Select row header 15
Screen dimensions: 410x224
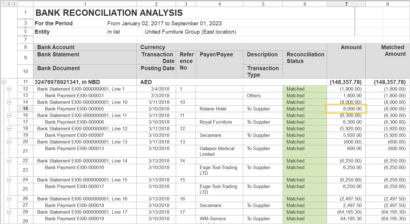(25, 109)
